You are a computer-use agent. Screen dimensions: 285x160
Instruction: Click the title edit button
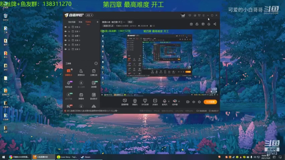[x=130, y=22]
